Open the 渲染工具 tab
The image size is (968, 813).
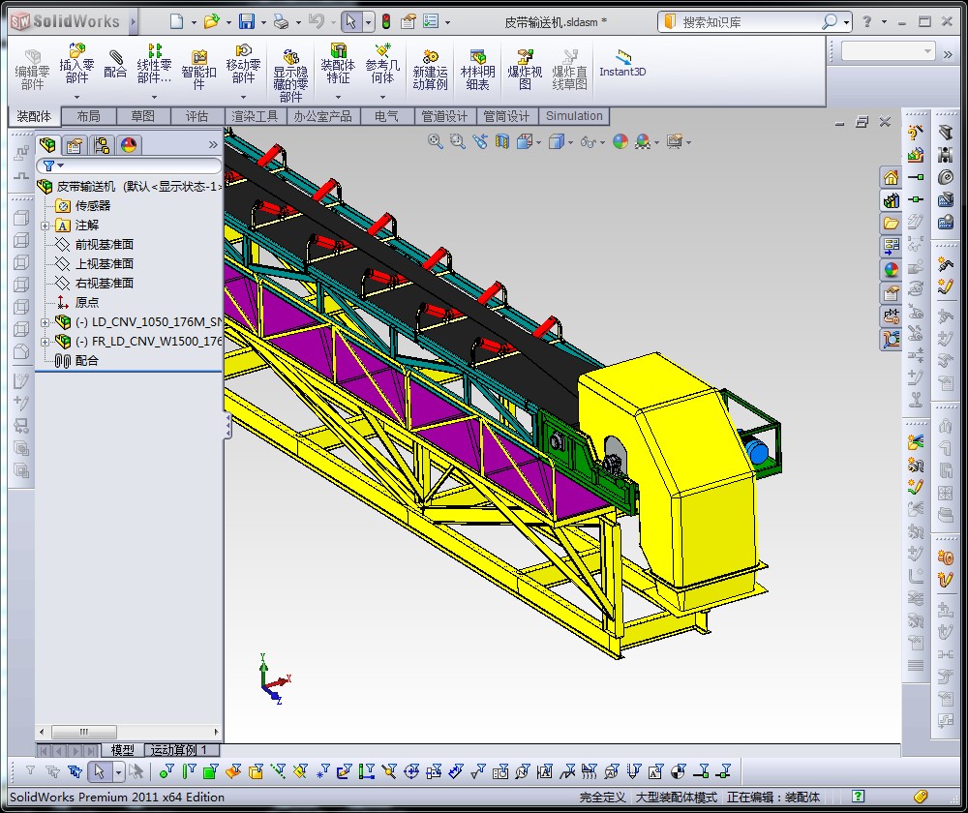coord(255,116)
